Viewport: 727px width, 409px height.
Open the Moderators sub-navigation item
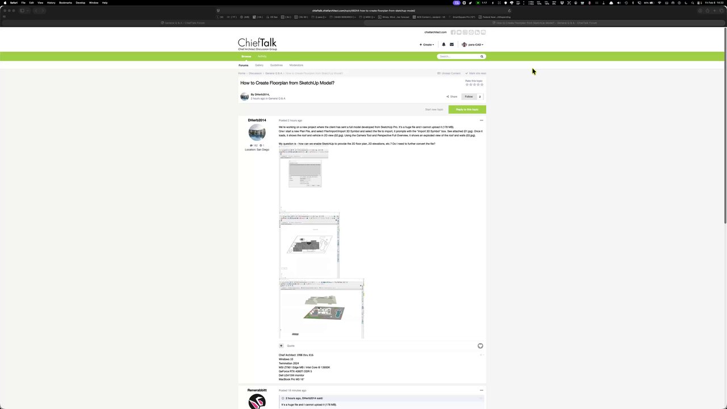296,65
